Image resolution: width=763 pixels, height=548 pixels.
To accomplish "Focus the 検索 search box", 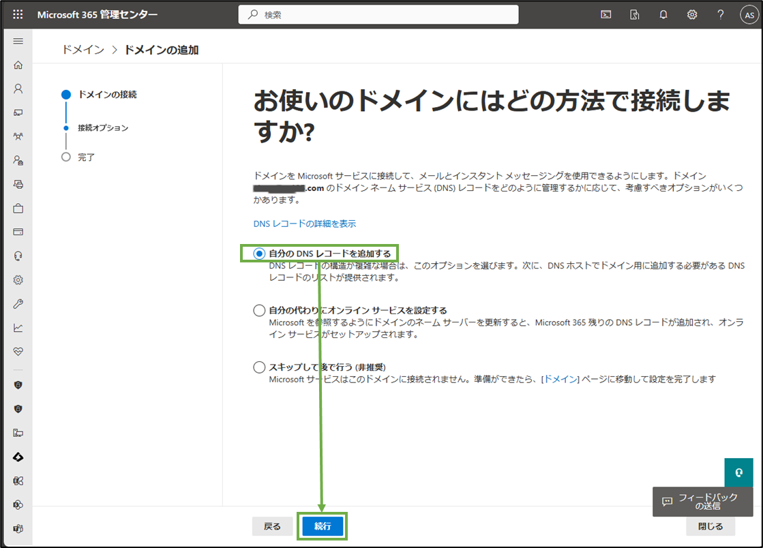I will point(378,14).
